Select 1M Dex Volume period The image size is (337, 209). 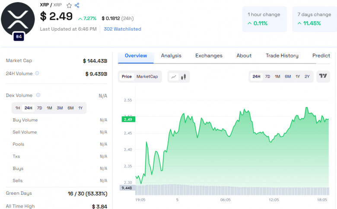[49, 108]
